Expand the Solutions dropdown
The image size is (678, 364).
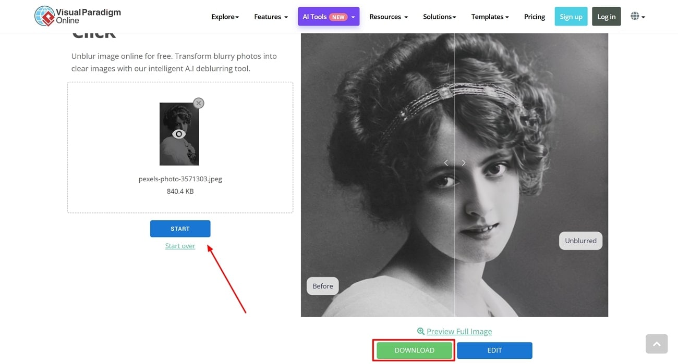439,16
